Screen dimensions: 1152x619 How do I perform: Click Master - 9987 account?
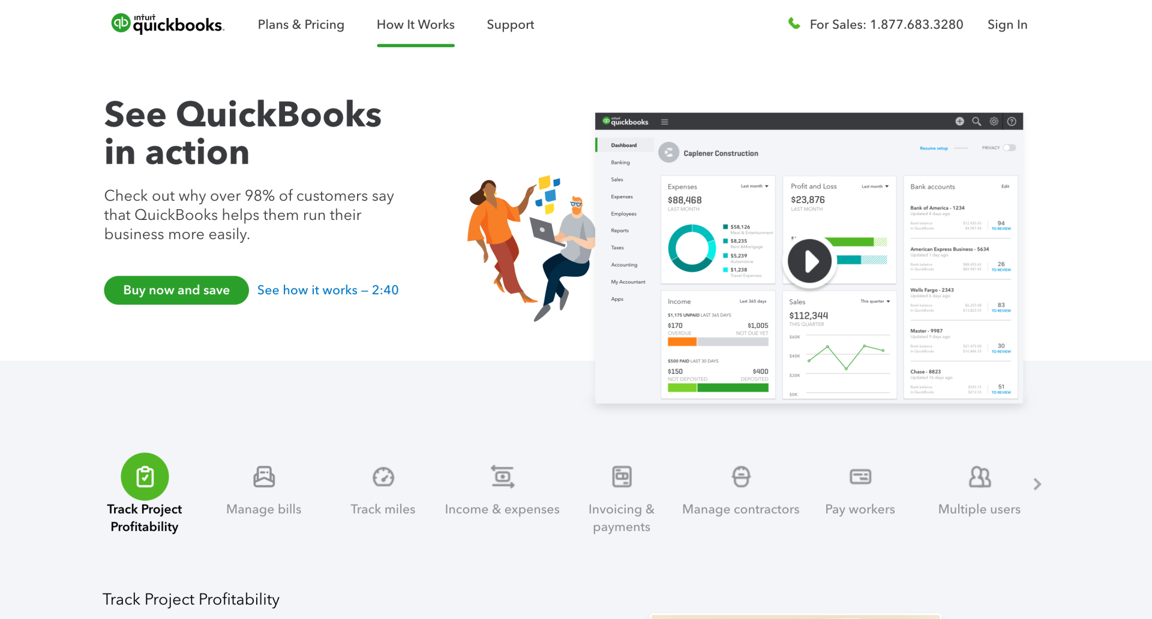[x=926, y=331]
